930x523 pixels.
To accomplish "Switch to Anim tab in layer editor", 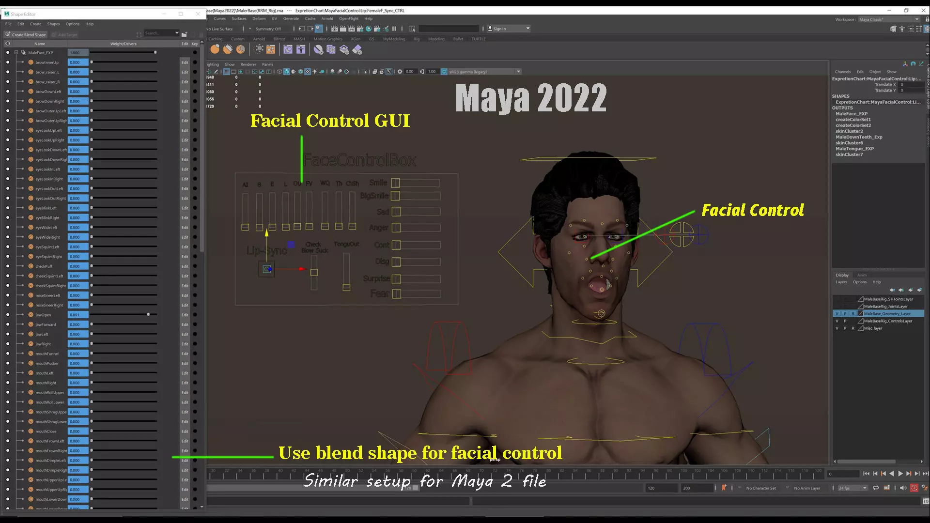I will click(x=862, y=275).
